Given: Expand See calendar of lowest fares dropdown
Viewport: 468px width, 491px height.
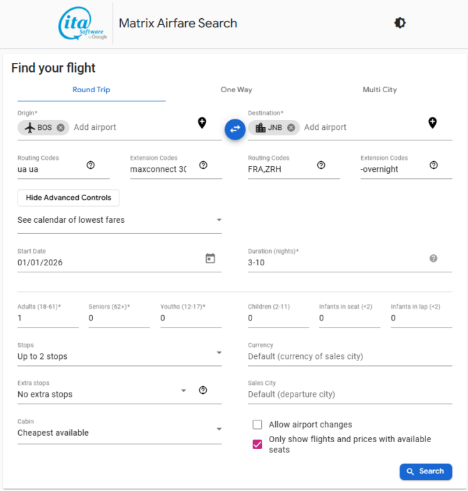Looking at the screenshot, I should [x=119, y=220].
